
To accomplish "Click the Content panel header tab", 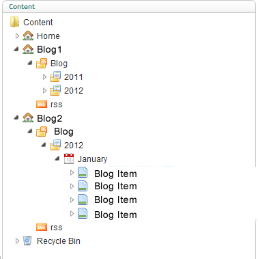I will [22, 6].
